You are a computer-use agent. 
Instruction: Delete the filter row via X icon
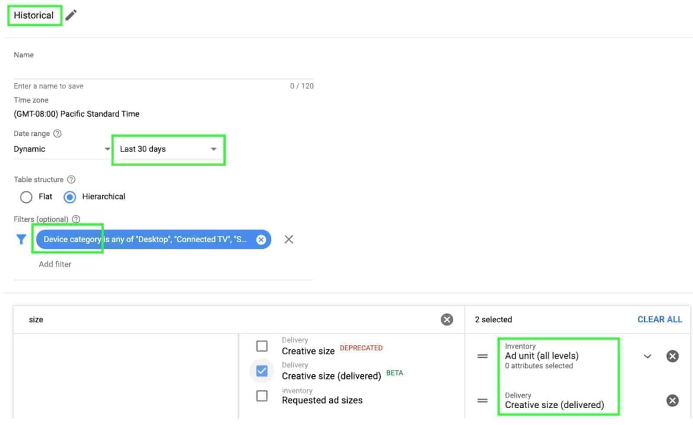(x=289, y=239)
